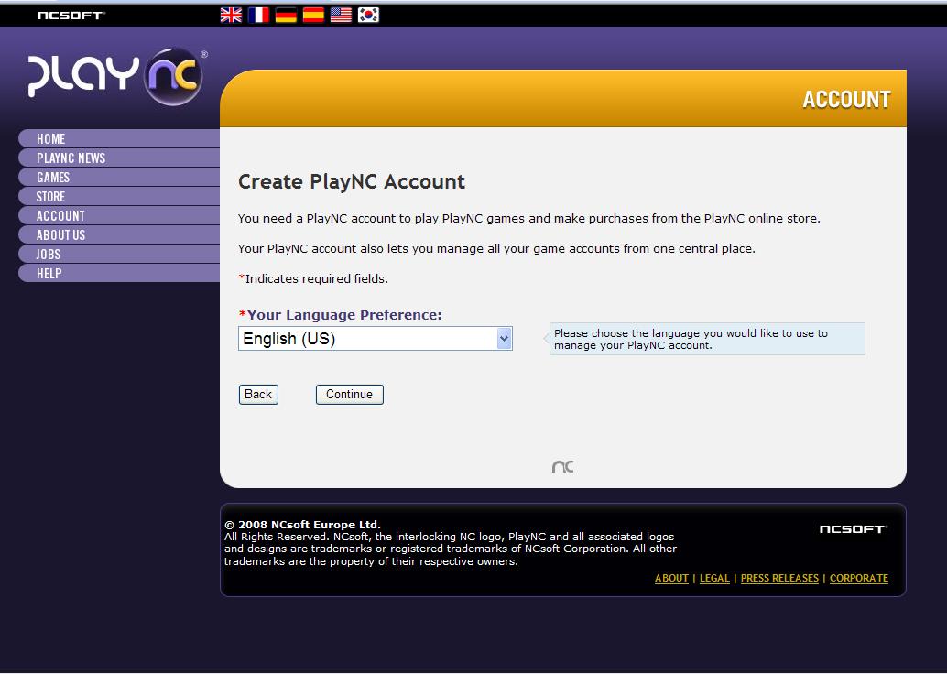Select the United Kingdom flag icon

tap(231, 15)
